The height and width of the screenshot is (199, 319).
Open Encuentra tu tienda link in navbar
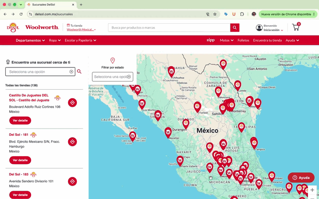coord(267,40)
